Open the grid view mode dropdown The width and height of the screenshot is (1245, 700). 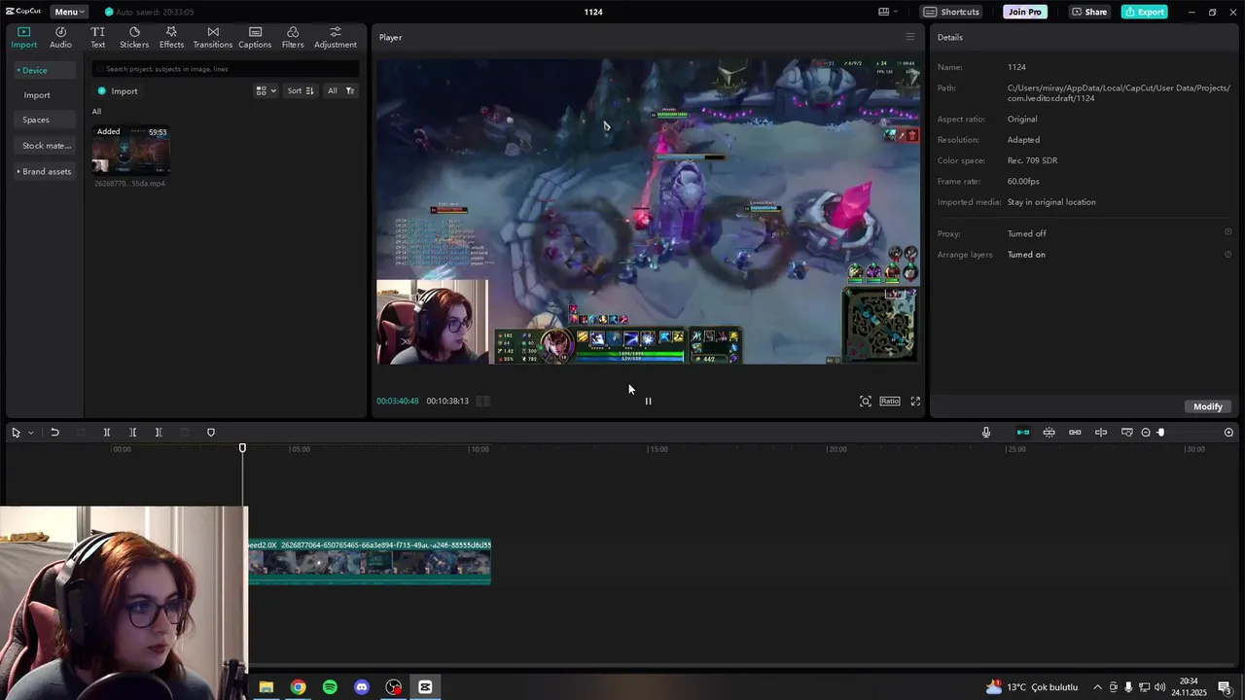point(266,91)
